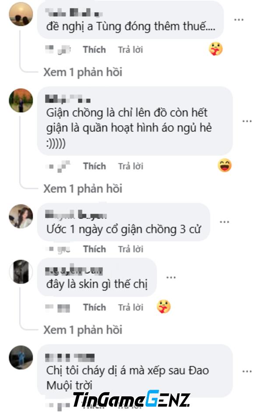Screen dimensions: 263x412
Task: Click 'Trả lời' under the thuế comment
Action: [x=130, y=50]
